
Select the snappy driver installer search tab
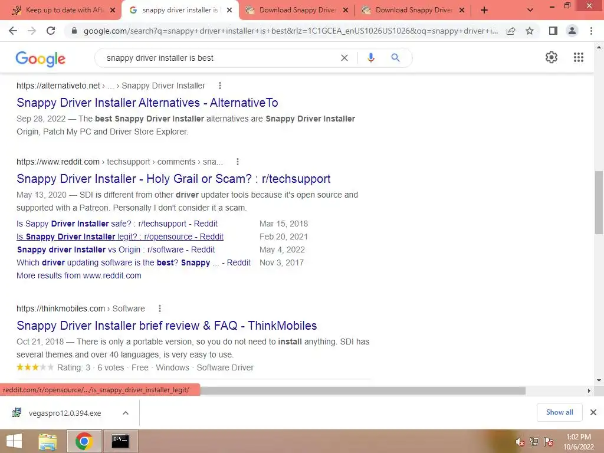click(180, 10)
